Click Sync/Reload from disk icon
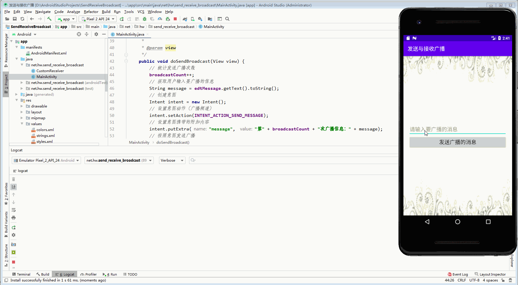518x285 pixels. [22, 19]
